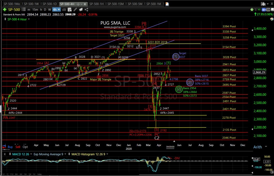Viewport: 274px width, 176px height.
Task: Select the Today range button
Action: click(39, 174)
